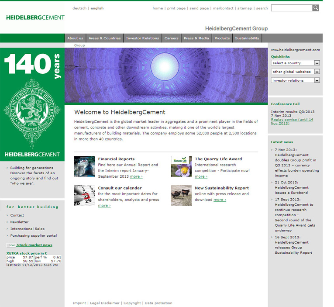Click 'more' under Consult our calendar

104,206
